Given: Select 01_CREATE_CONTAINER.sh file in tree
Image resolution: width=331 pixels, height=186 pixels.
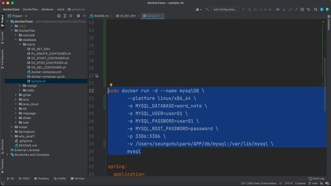Looking at the screenshot, I should coord(51,54).
